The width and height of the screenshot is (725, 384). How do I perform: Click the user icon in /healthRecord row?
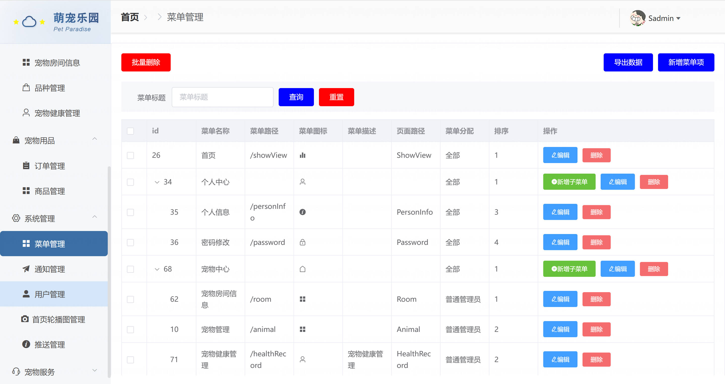(303, 360)
